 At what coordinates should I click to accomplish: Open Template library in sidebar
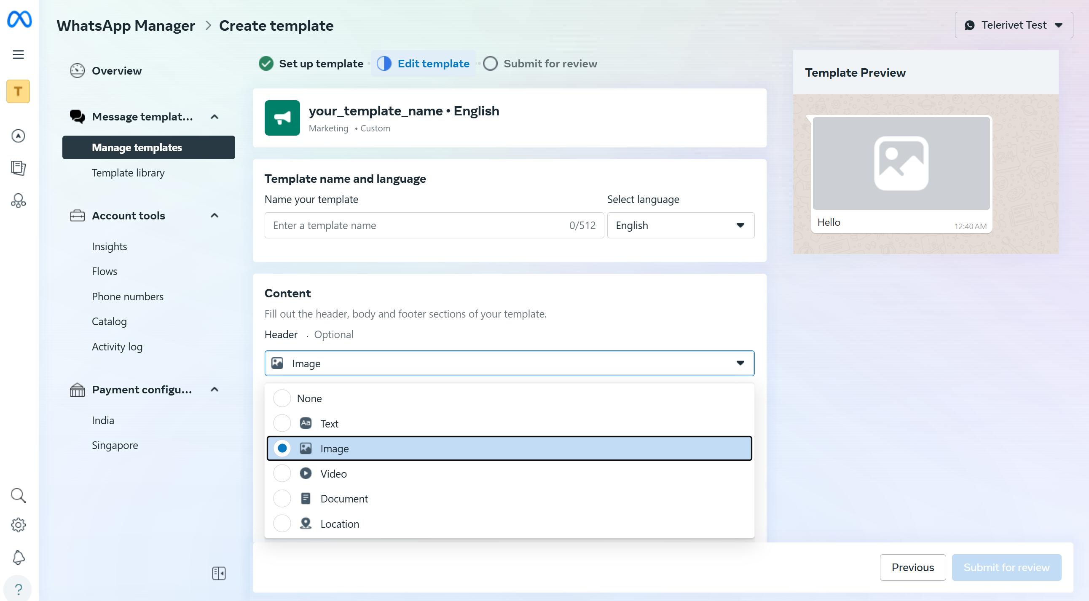pyautogui.click(x=128, y=172)
